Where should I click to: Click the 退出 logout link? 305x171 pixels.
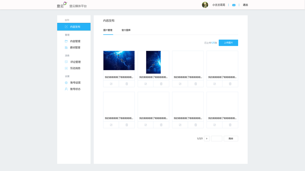pyautogui.click(x=245, y=5)
